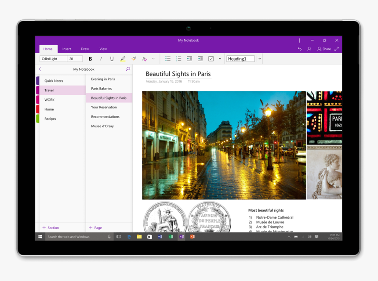Image resolution: width=378 pixels, height=281 pixels.
Task: Click the Travel section color bar
Action: click(x=37, y=90)
